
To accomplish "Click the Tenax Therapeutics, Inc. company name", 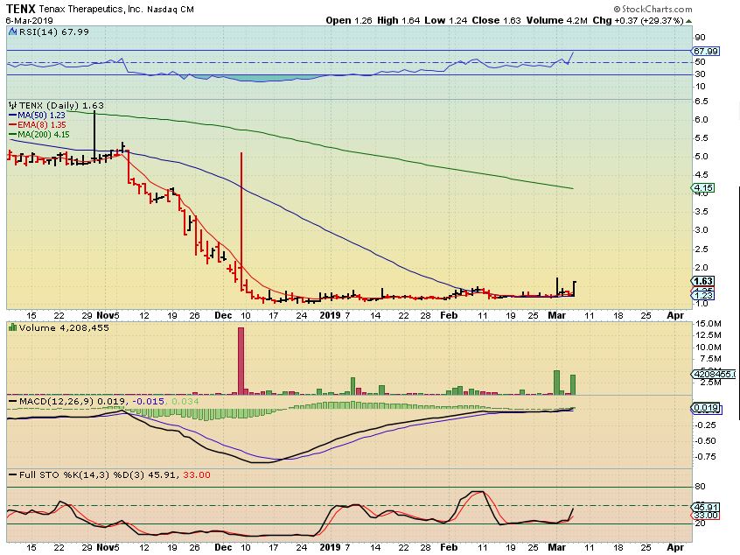I will click(x=91, y=9).
